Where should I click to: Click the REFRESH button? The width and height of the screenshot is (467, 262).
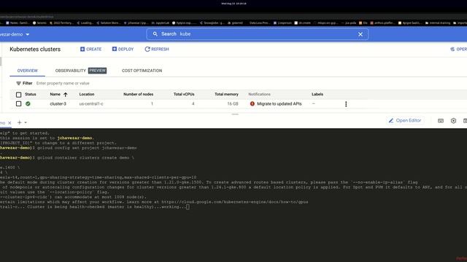[157, 49]
